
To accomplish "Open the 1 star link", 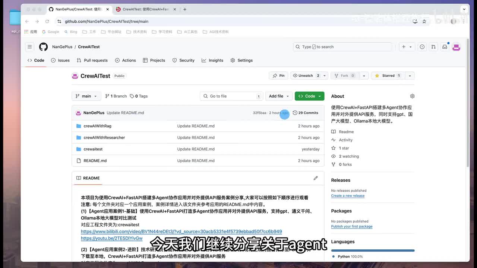I will click(340, 148).
